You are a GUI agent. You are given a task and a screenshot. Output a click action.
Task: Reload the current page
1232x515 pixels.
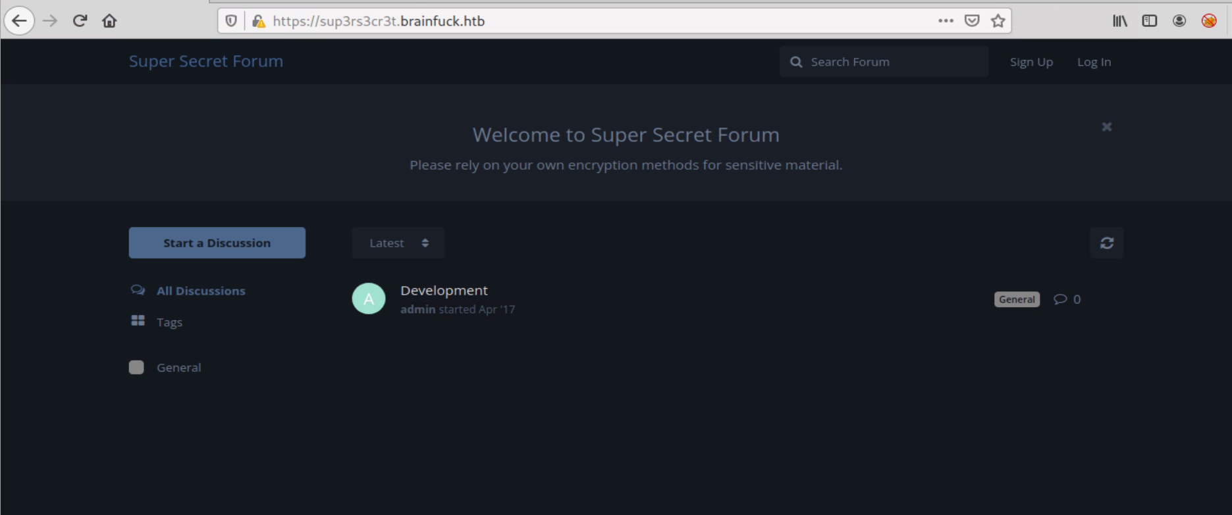pyautogui.click(x=80, y=21)
